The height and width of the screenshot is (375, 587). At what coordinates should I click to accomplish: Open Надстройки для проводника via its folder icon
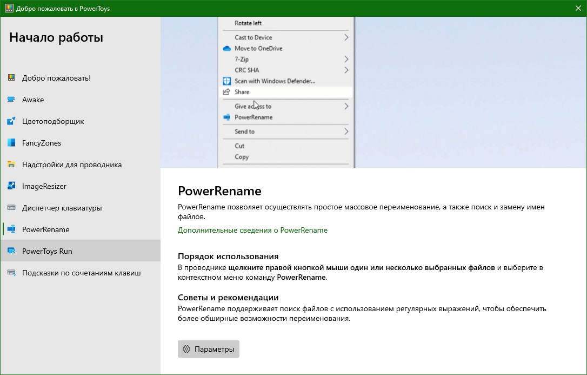click(x=12, y=165)
